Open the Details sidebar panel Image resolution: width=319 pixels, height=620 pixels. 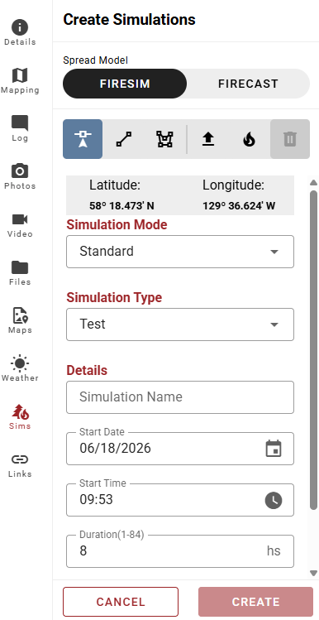click(x=20, y=33)
